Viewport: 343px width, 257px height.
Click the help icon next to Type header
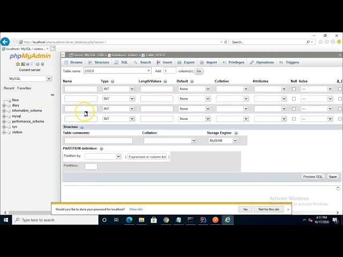click(x=113, y=81)
